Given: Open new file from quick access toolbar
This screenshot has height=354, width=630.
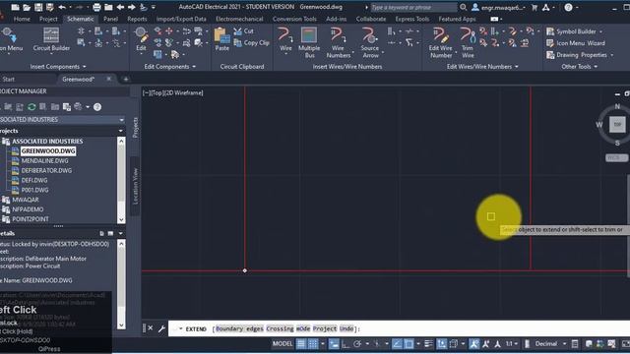Looking at the screenshot, I should coord(15,7).
